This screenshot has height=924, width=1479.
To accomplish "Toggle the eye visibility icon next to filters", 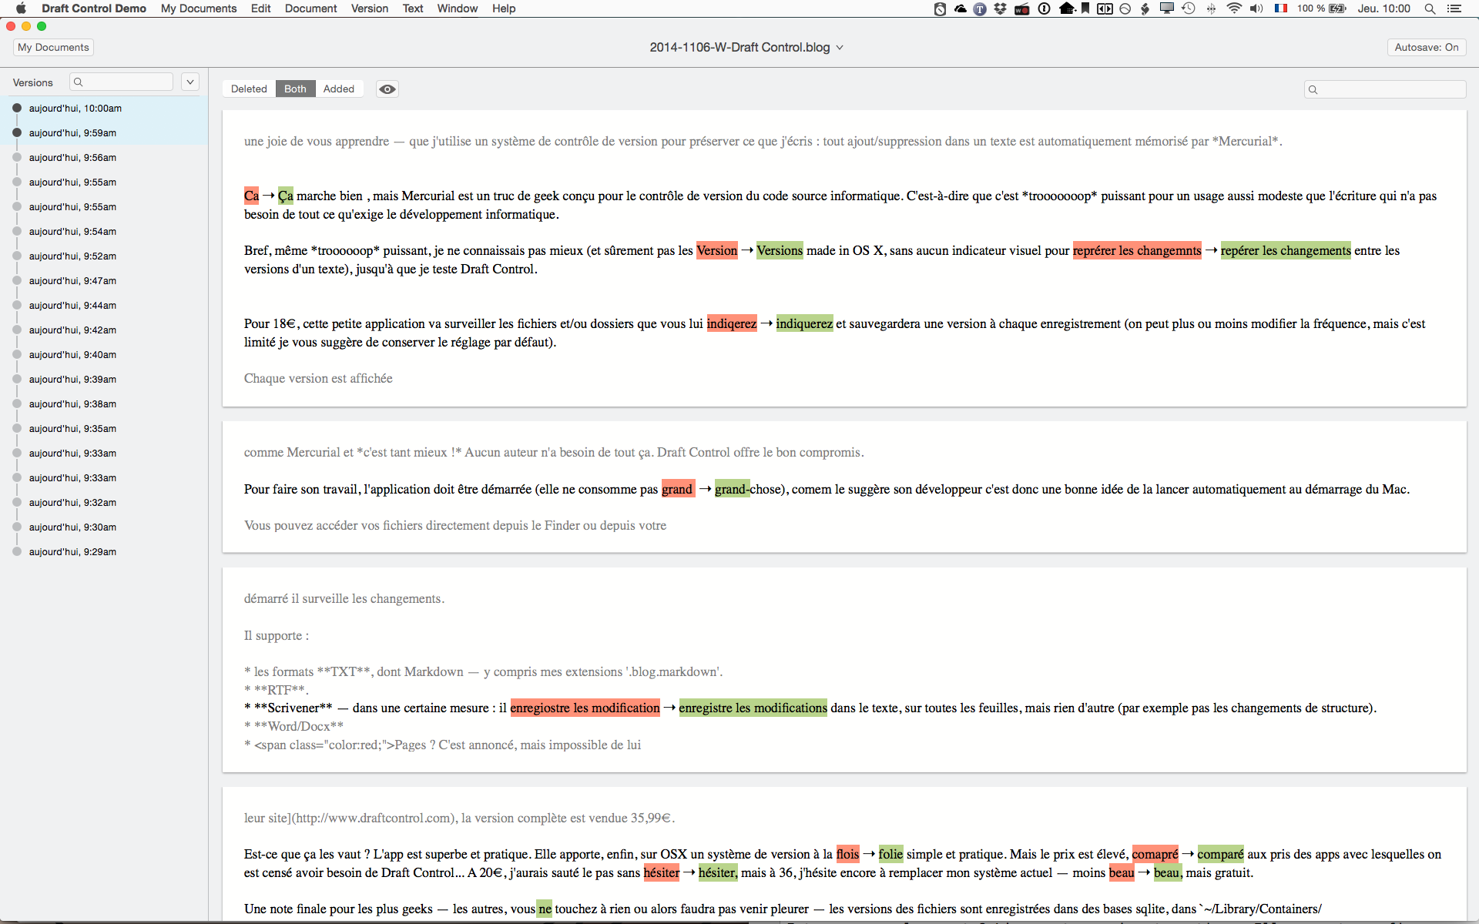I will click(x=387, y=89).
